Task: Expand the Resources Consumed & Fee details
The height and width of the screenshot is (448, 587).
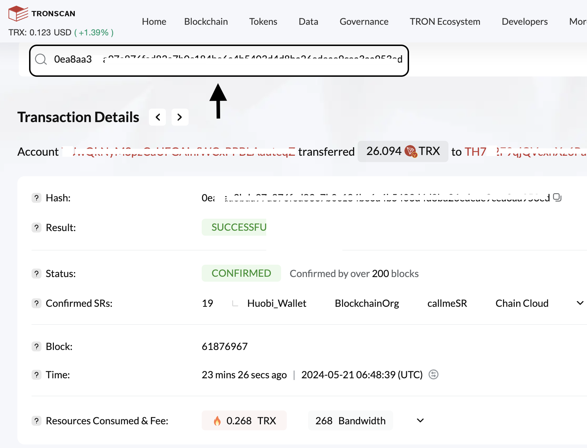Action: (420, 421)
